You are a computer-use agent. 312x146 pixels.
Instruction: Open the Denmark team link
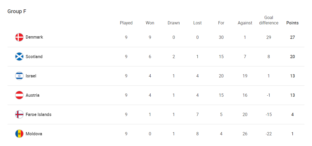(x=34, y=37)
